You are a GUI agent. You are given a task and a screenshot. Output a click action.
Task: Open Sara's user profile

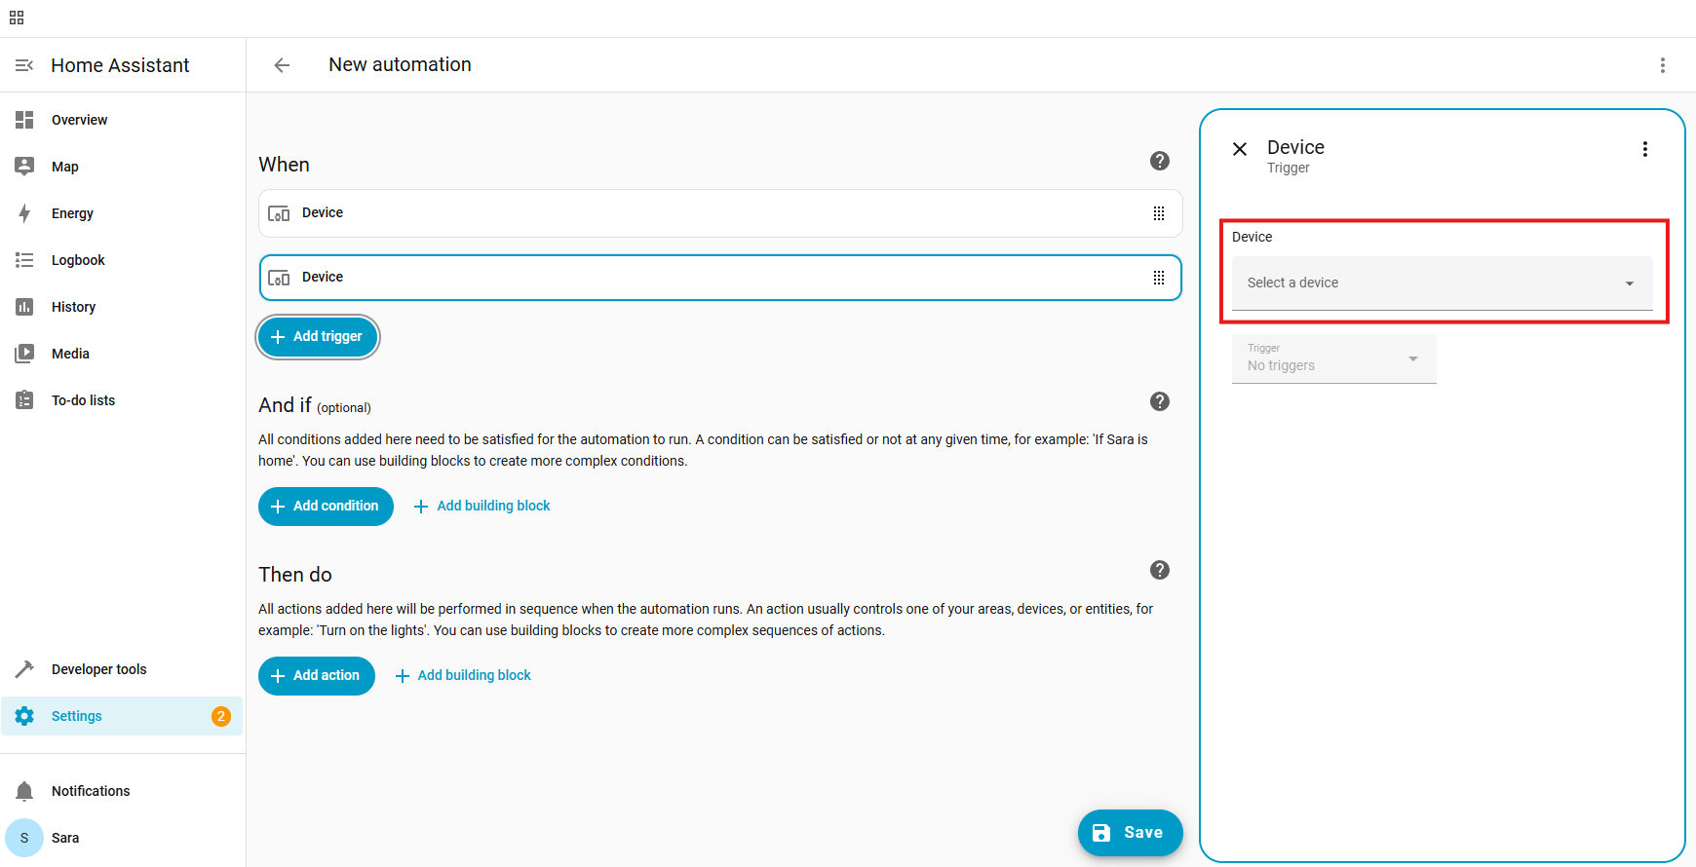[122, 838]
